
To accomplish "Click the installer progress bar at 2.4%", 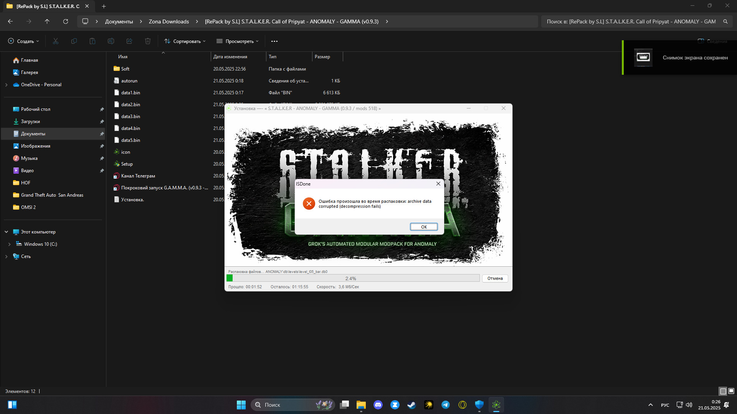I will [x=353, y=278].
